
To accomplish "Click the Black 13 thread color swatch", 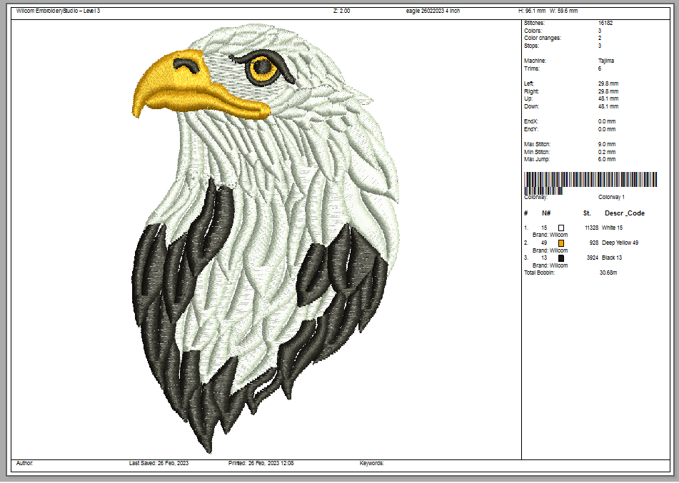I will (x=561, y=258).
